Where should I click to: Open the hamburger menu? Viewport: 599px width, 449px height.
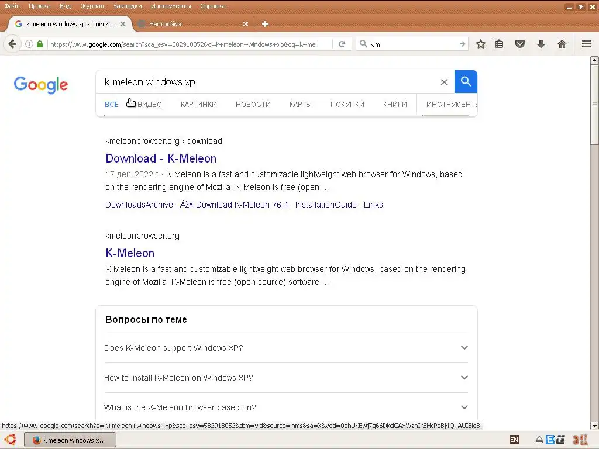587,44
